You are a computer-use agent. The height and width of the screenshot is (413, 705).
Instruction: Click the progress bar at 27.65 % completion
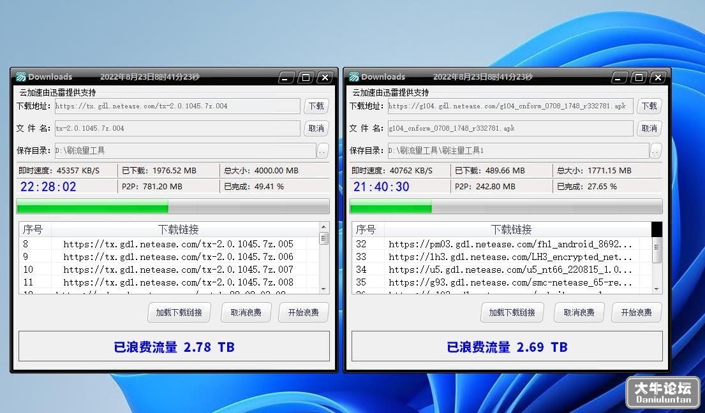(506, 207)
